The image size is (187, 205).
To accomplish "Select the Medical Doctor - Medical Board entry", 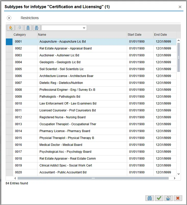I will (61, 145).
